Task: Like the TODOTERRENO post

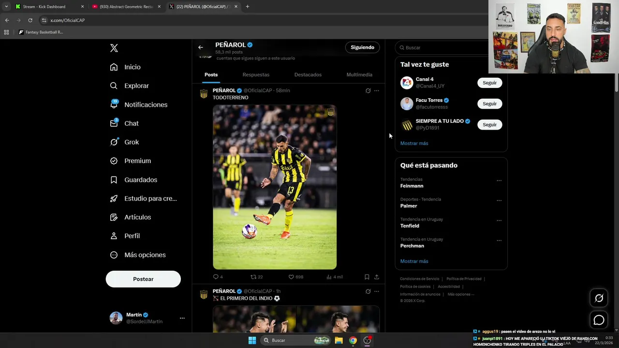Action: coord(295,277)
